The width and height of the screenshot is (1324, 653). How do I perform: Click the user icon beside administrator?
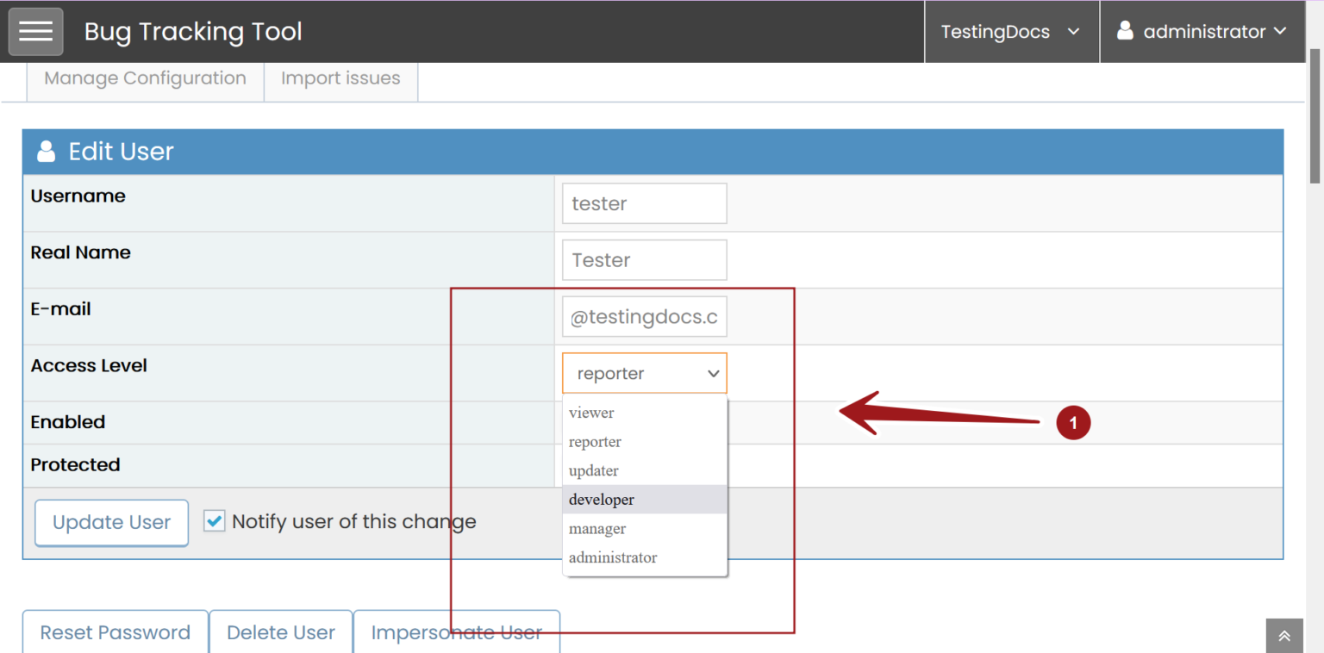[1125, 31]
